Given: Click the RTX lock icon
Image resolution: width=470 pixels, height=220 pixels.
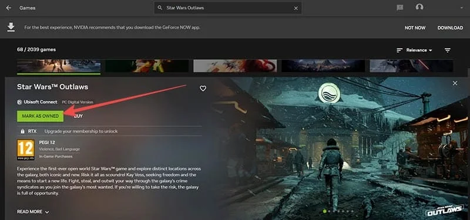Looking at the screenshot, I should coord(22,131).
